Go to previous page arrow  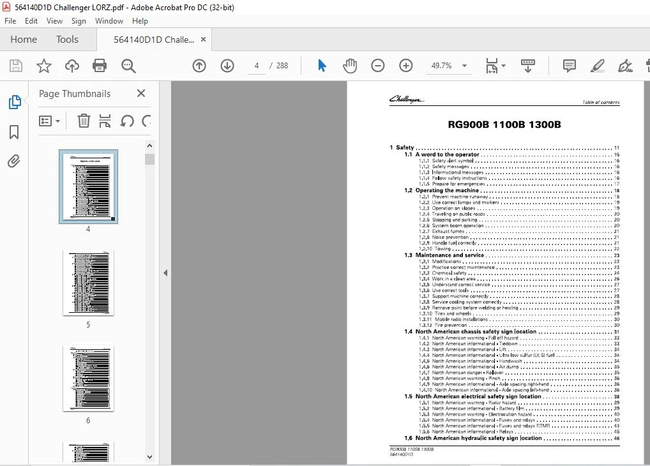(x=199, y=66)
